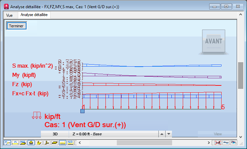Viewport: 247px width, 149px height.
Task: Toggle load values 123 icon
Action: click(x=70, y=143)
